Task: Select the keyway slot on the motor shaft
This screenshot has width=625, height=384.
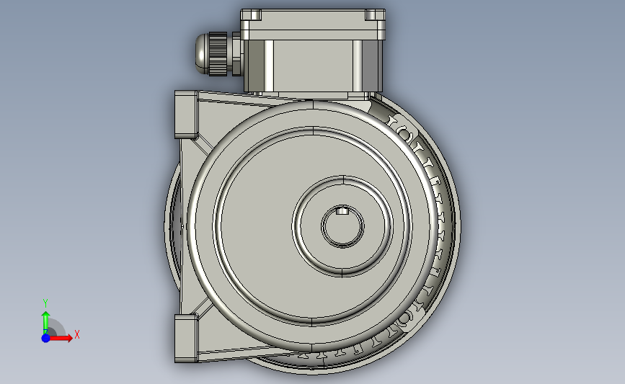Action: pos(342,210)
